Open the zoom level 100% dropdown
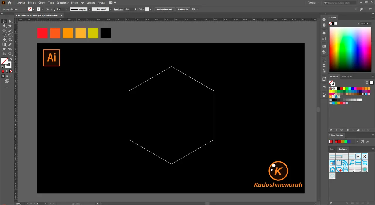375x205 pixels. point(26,204)
